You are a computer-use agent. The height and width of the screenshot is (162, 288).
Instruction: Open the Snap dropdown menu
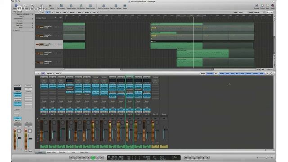pyautogui.click(x=243, y=12)
